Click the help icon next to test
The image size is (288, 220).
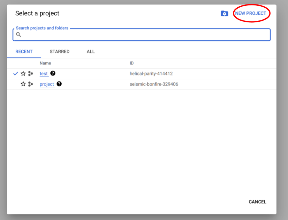(53, 73)
